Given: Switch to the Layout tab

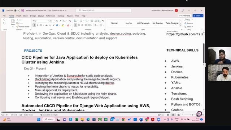Looking at the screenshot, I should (41, 16).
